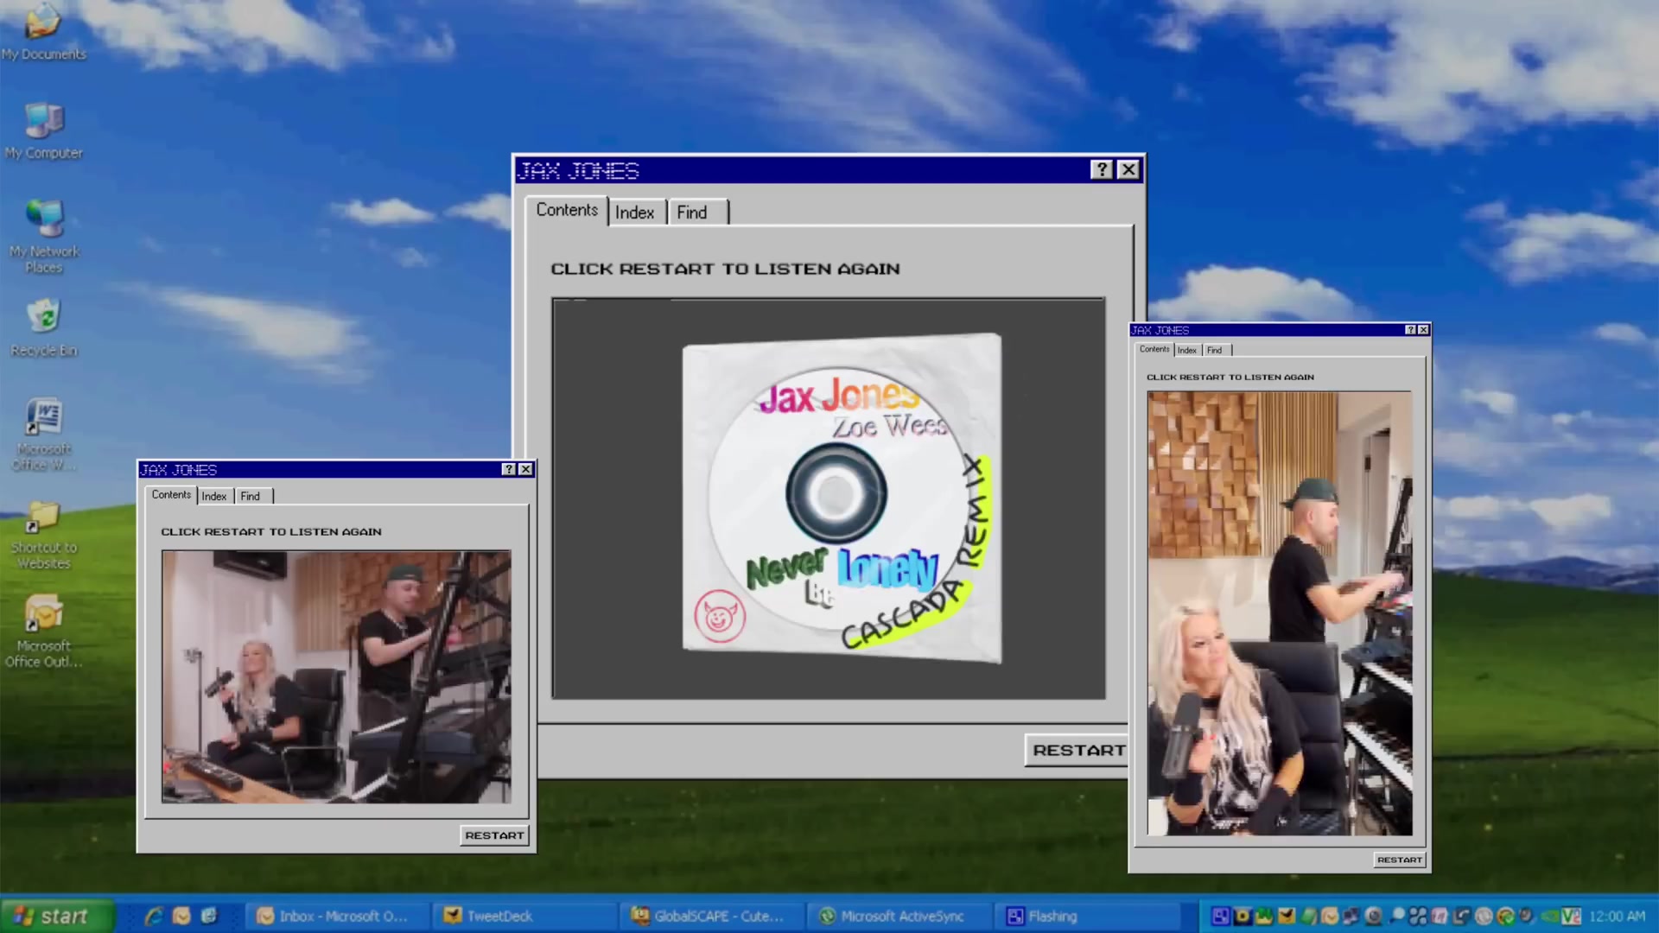
Task: Click help icon in left Jax Jones window
Action: point(508,469)
